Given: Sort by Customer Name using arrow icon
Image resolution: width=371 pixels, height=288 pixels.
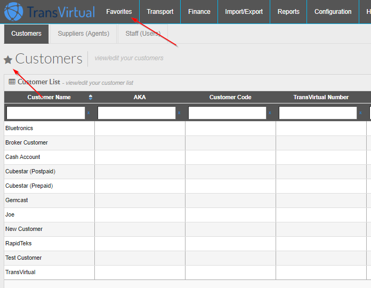Looking at the screenshot, I should point(91,97).
